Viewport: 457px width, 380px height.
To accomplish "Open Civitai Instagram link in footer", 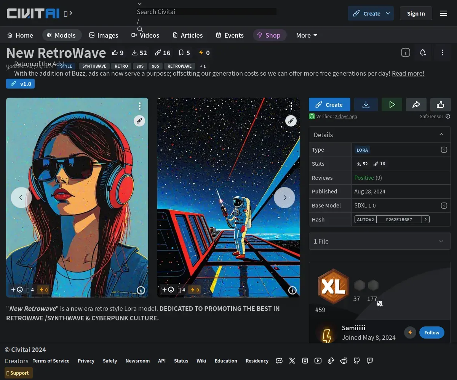I will [x=305, y=361].
